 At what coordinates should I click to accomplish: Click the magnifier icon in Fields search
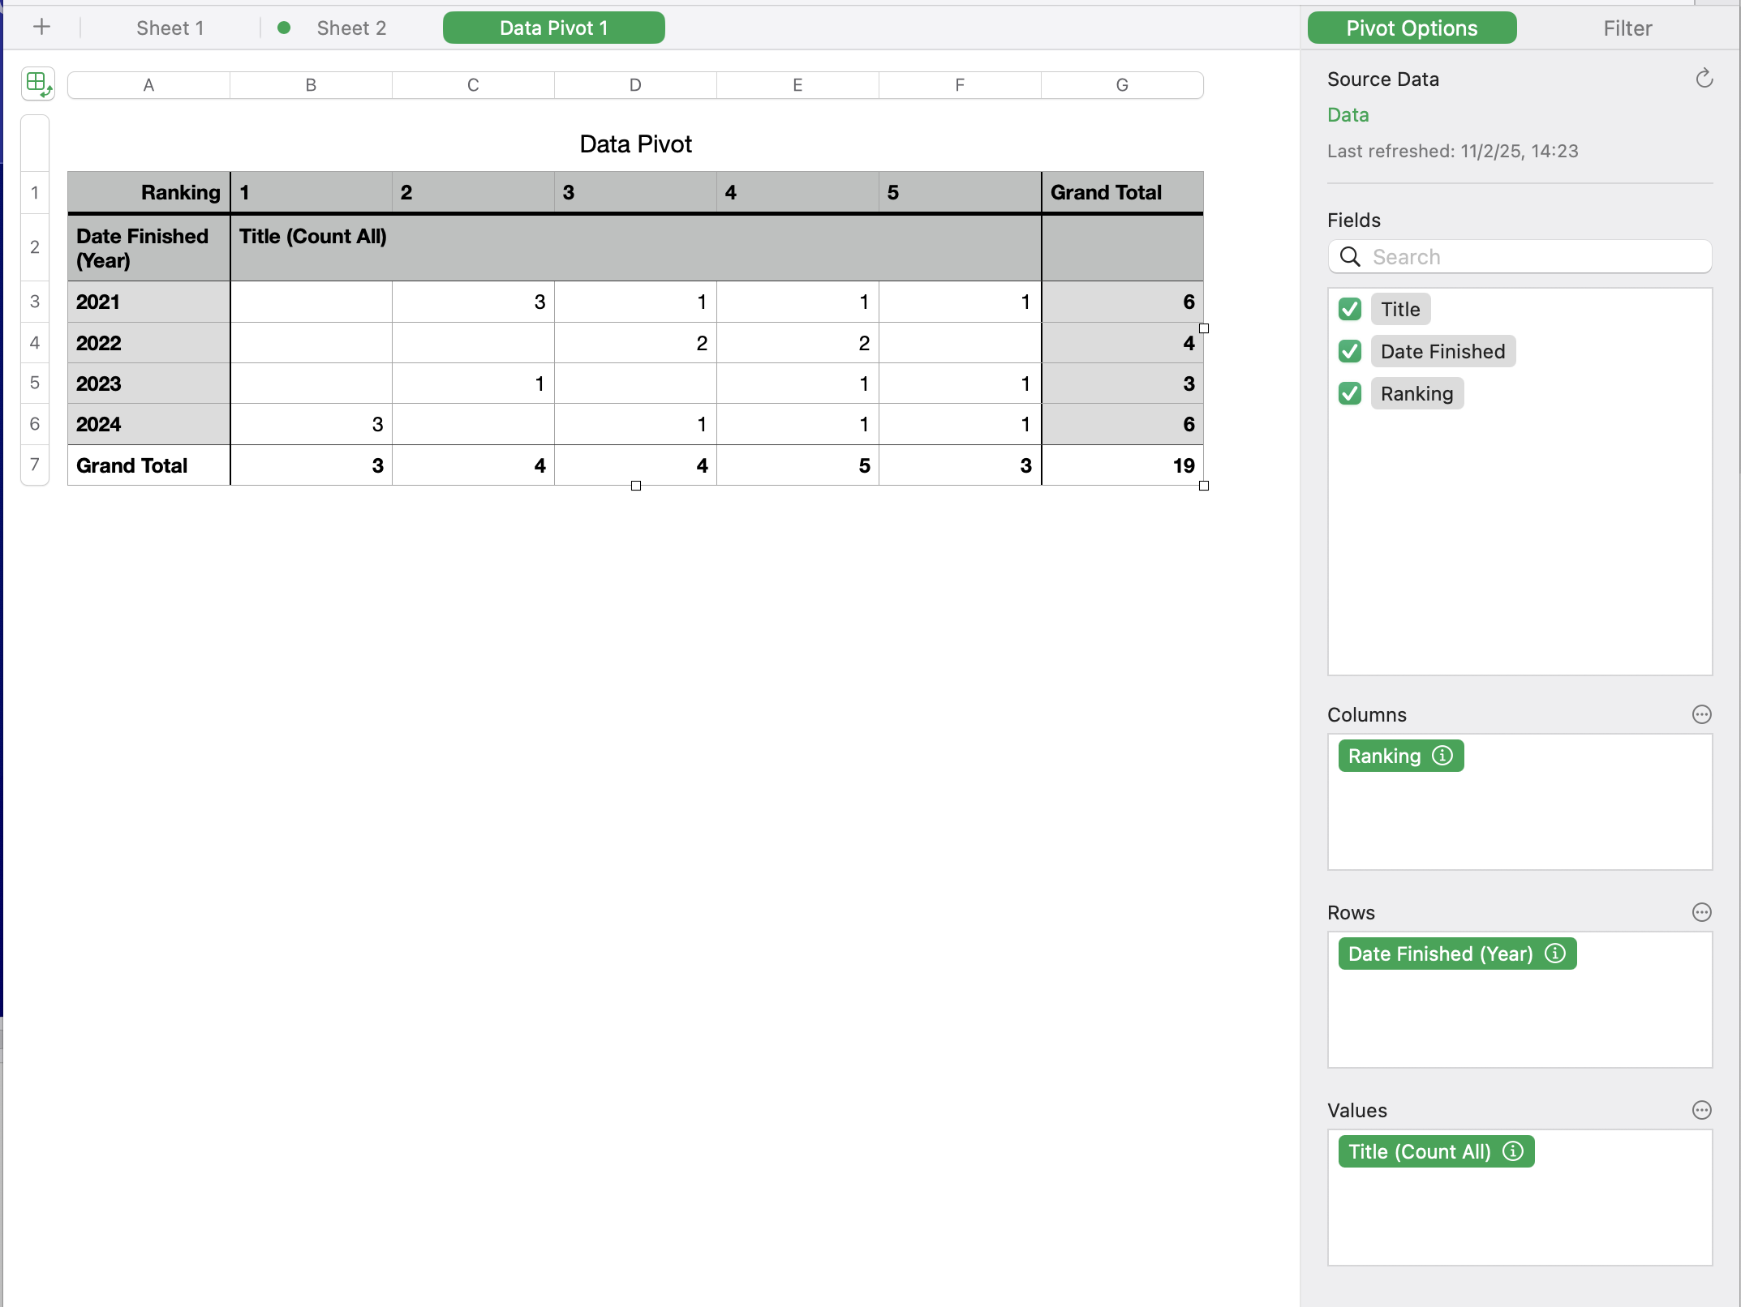tap(1350, 257)
